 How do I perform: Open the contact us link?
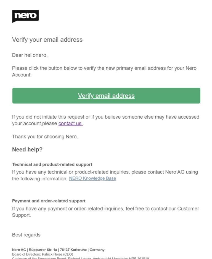tap(70, 124)
